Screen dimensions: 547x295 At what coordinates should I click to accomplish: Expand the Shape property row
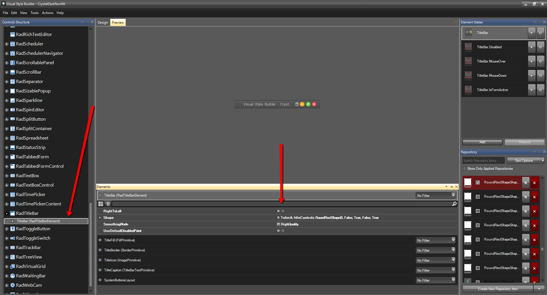pos(100,218)
